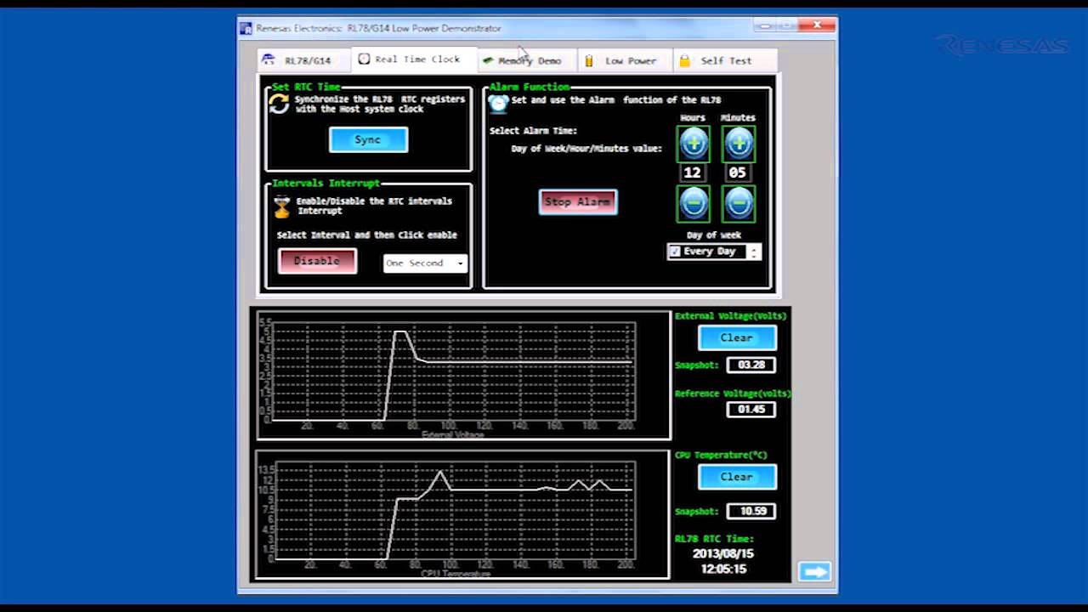Change the Every Day day-of-week spinner
Image resolution: width=1088 pixels, height=612 pixels.
click(753, 252)
